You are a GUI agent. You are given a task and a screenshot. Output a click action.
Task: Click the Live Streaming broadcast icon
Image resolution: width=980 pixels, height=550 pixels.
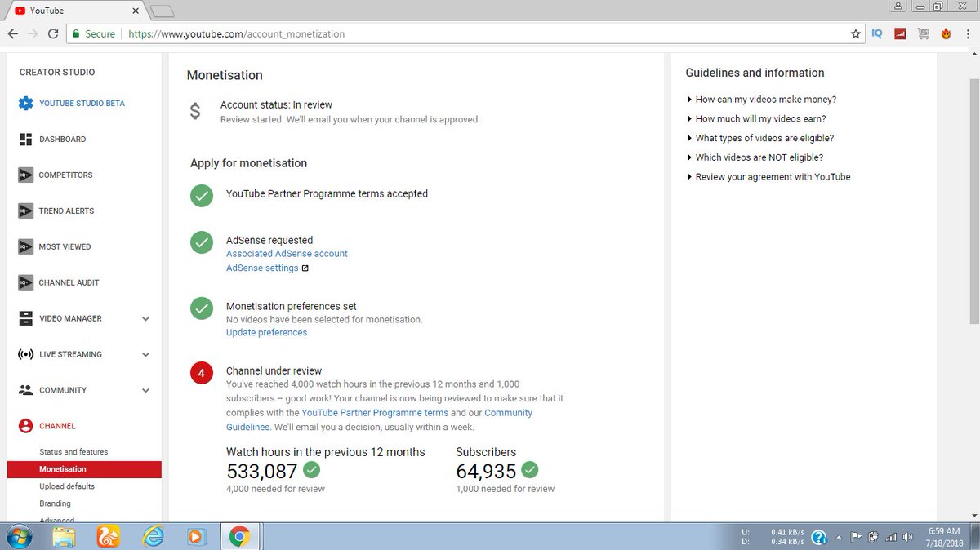tap(25, 354)
